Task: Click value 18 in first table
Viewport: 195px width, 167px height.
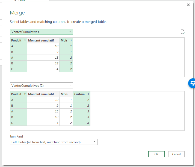Action: [x=43, y=63]
